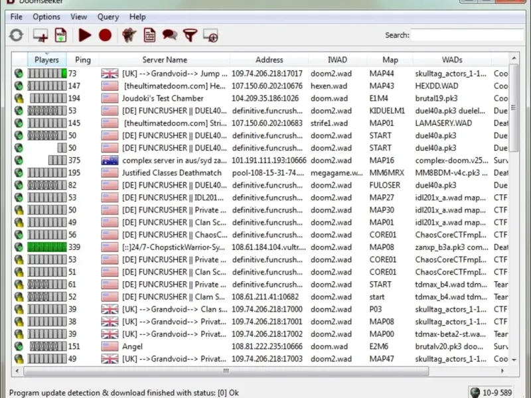Open the Help menu

(x=137, y=17)
